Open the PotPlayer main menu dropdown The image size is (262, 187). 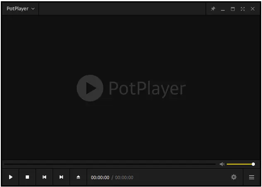point(20,9)
